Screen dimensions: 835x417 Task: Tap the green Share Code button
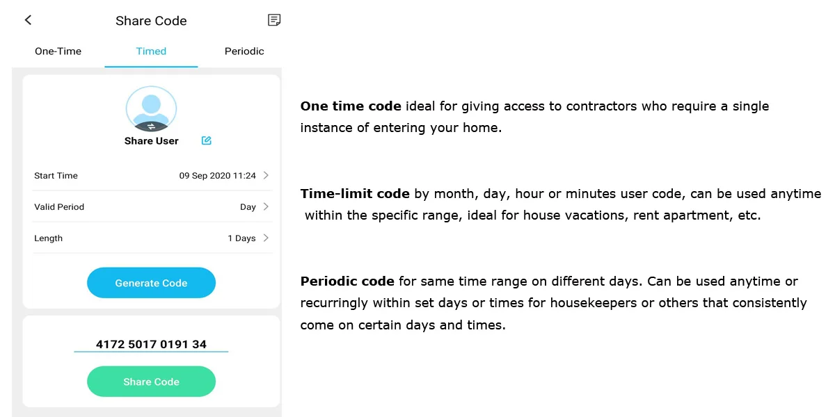tap(151, 382)
